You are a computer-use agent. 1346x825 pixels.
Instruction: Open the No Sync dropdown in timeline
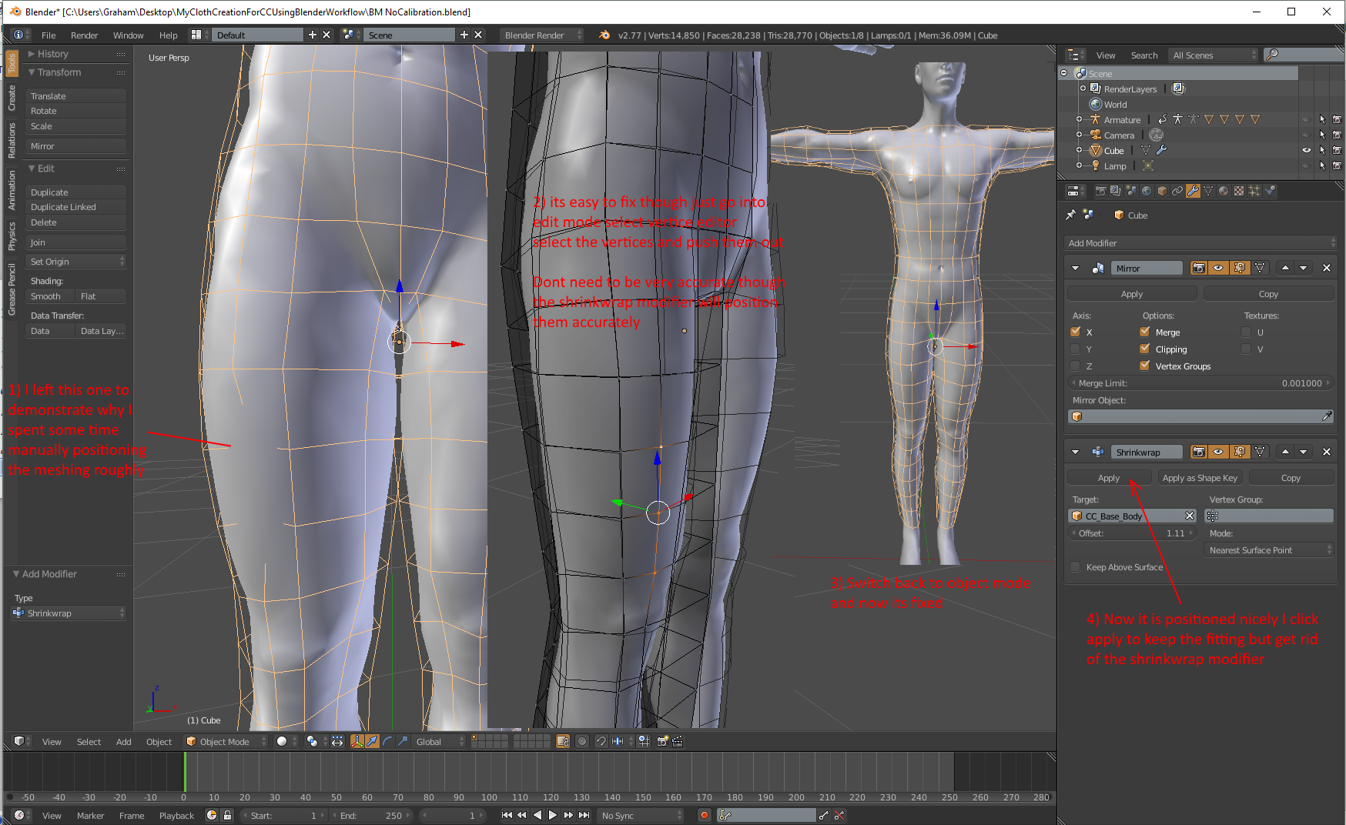pos(641,815)
